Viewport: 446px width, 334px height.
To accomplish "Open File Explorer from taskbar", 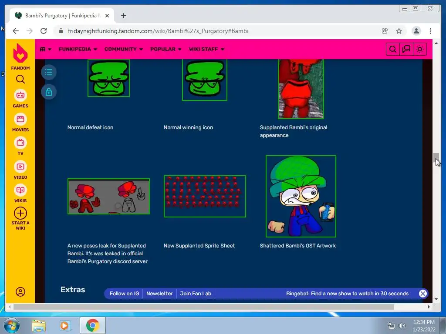I will pos(39,325).
